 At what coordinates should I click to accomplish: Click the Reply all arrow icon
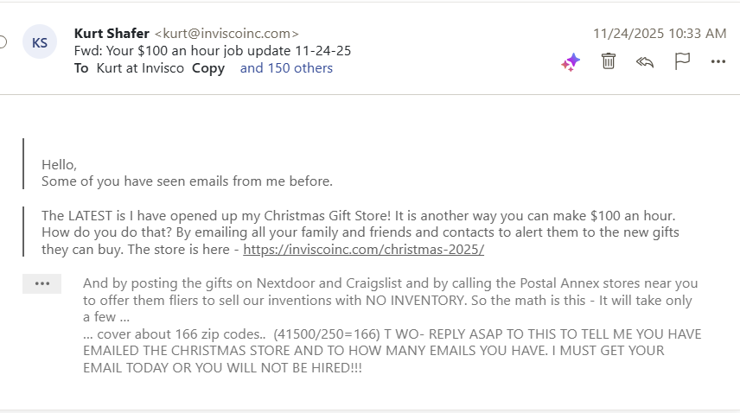point(645,61)
